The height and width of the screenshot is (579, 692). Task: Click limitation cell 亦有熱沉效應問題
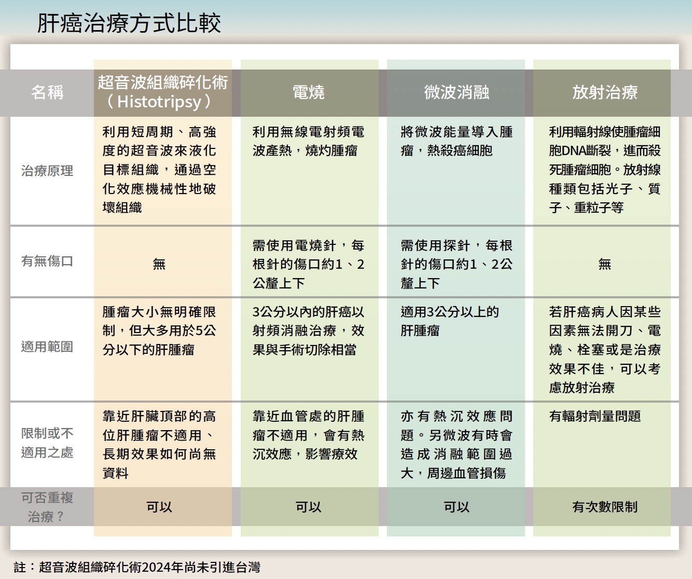456,445
